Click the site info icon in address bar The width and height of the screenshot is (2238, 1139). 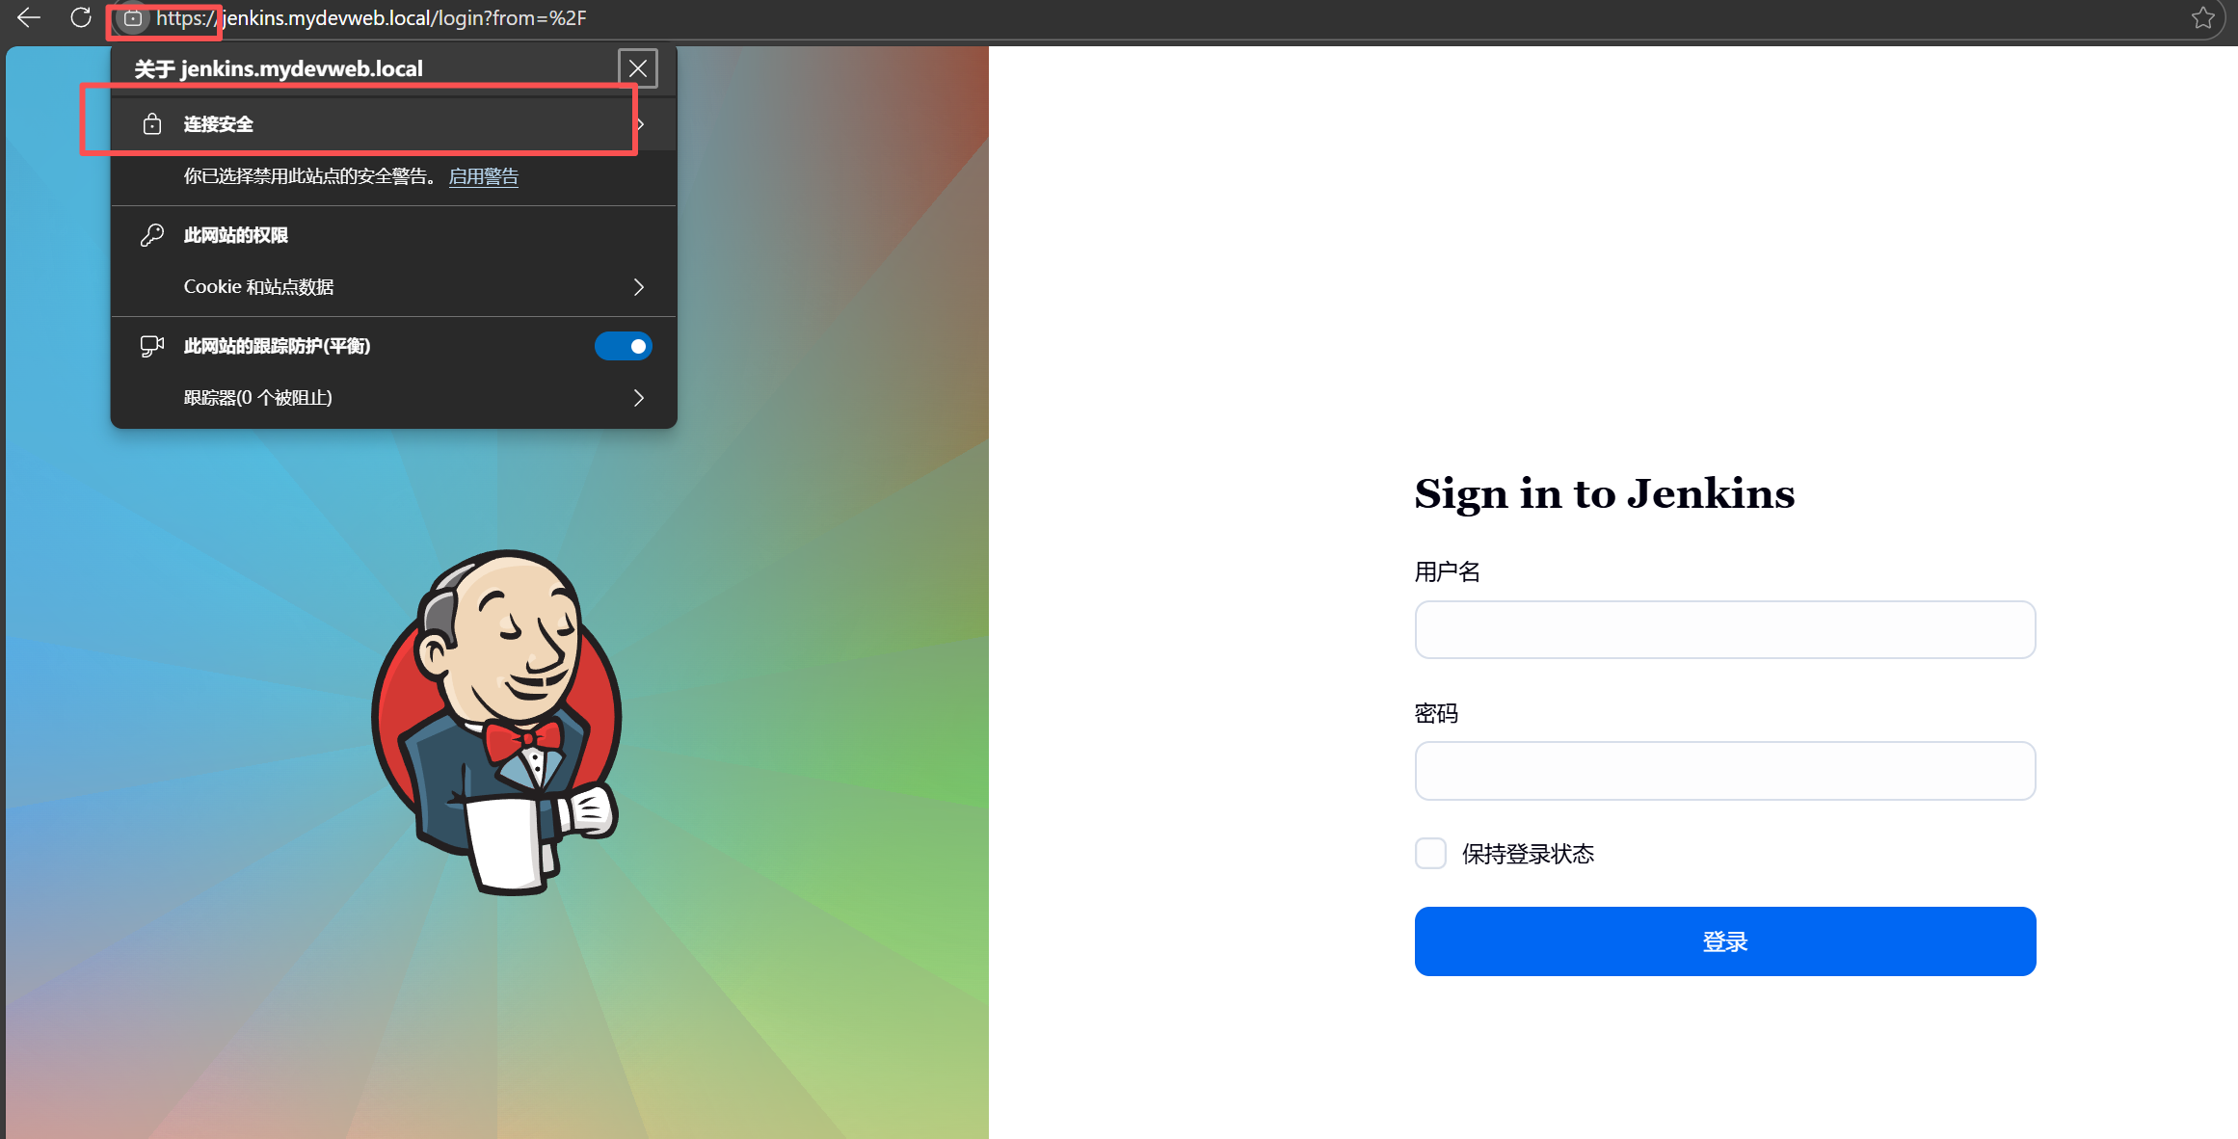point(133,18)
